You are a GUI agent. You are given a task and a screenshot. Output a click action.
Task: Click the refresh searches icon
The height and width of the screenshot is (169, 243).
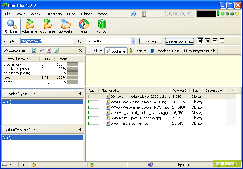coord(34,50)
